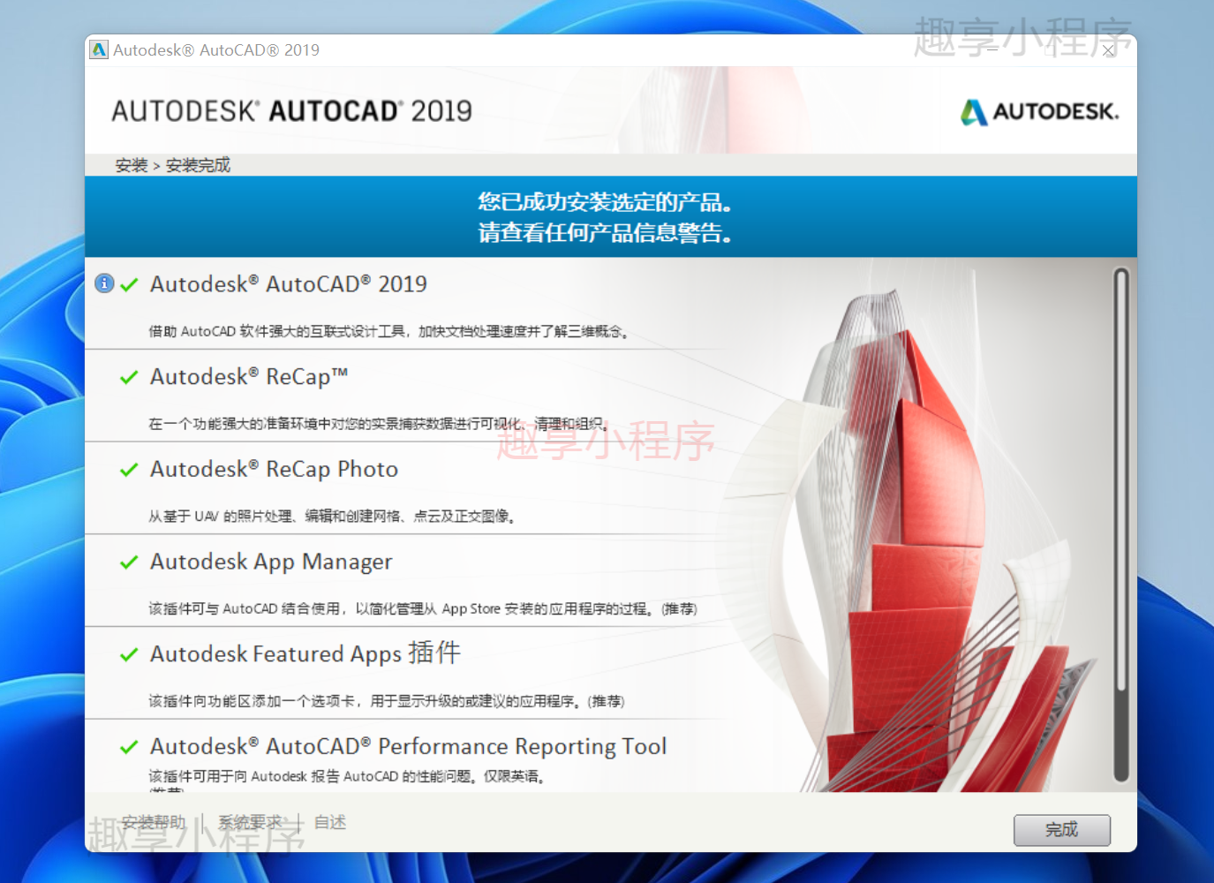Click the green checkmark for App Manager

click(129, 562)
